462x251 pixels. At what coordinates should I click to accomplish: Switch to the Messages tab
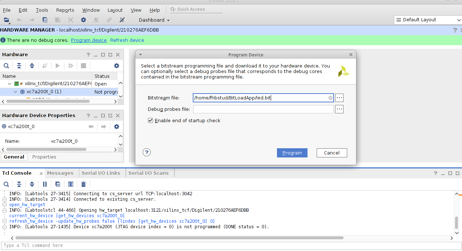[60, 173]
